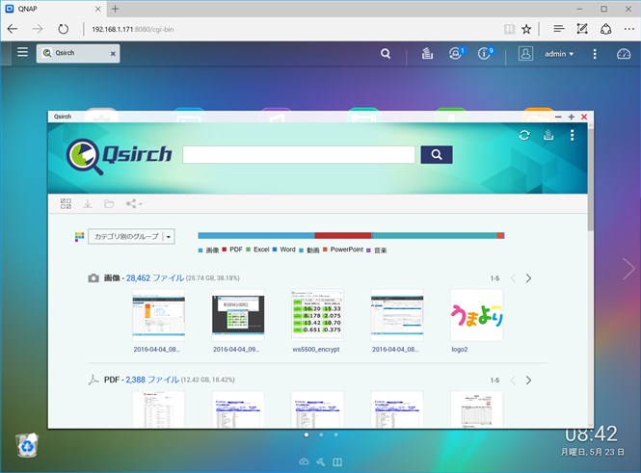Viewport: 641px width, 473px height.
Task: Click the logo2 file name
Action: (460, 350)
